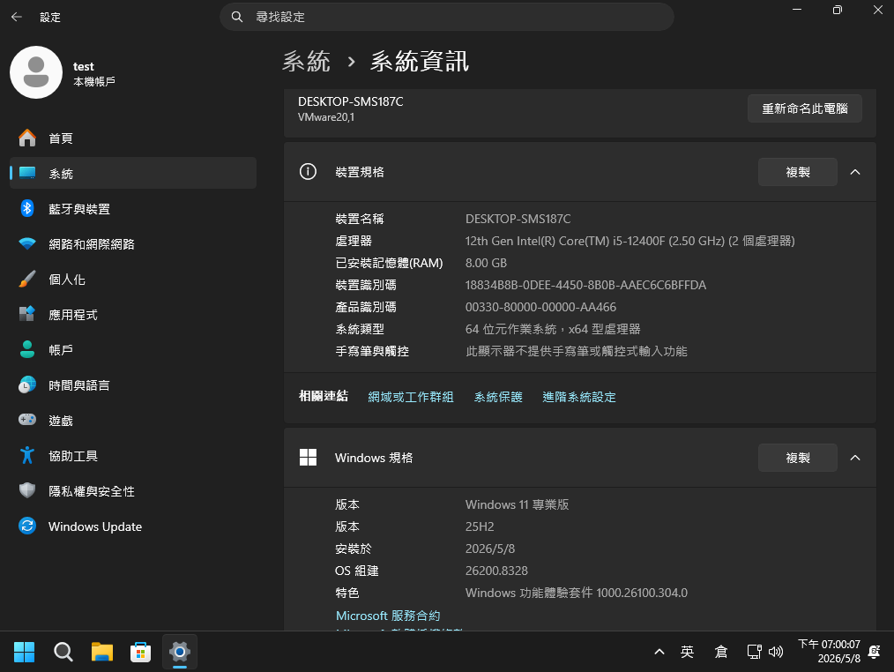Click the Settings gear on the taskbar
This screenshot has width=894, height=672.
180,652
